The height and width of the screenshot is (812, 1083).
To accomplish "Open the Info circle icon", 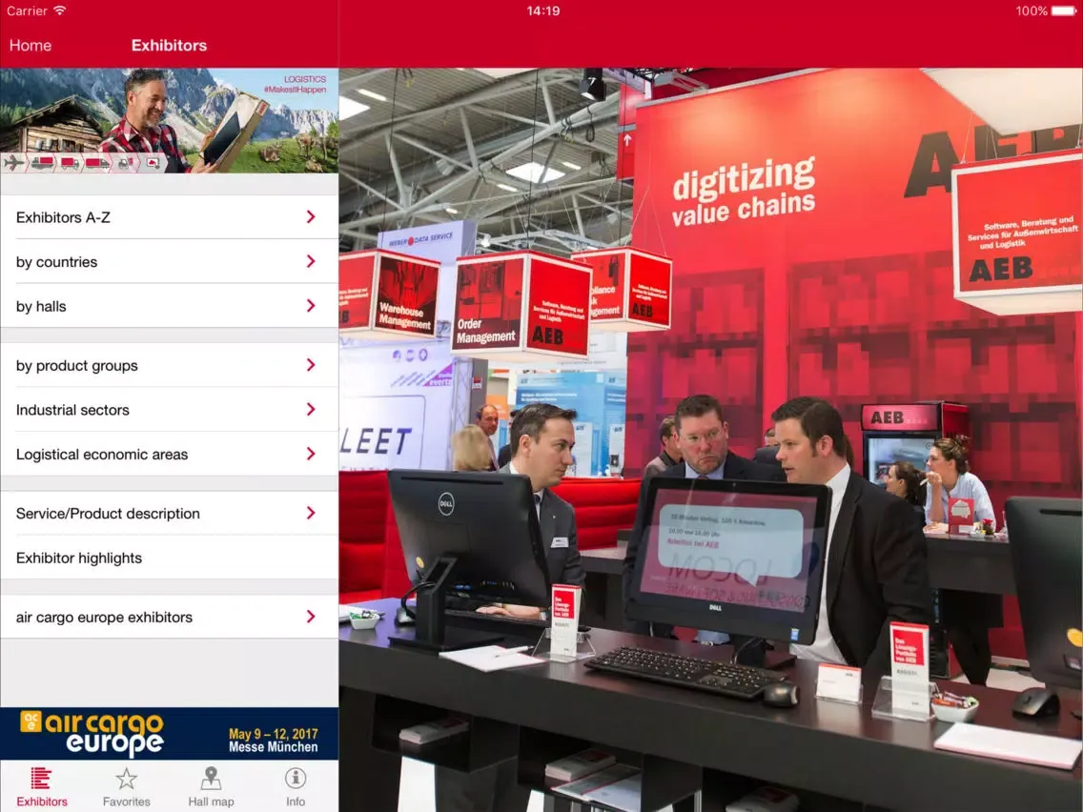I will [296, 778].
